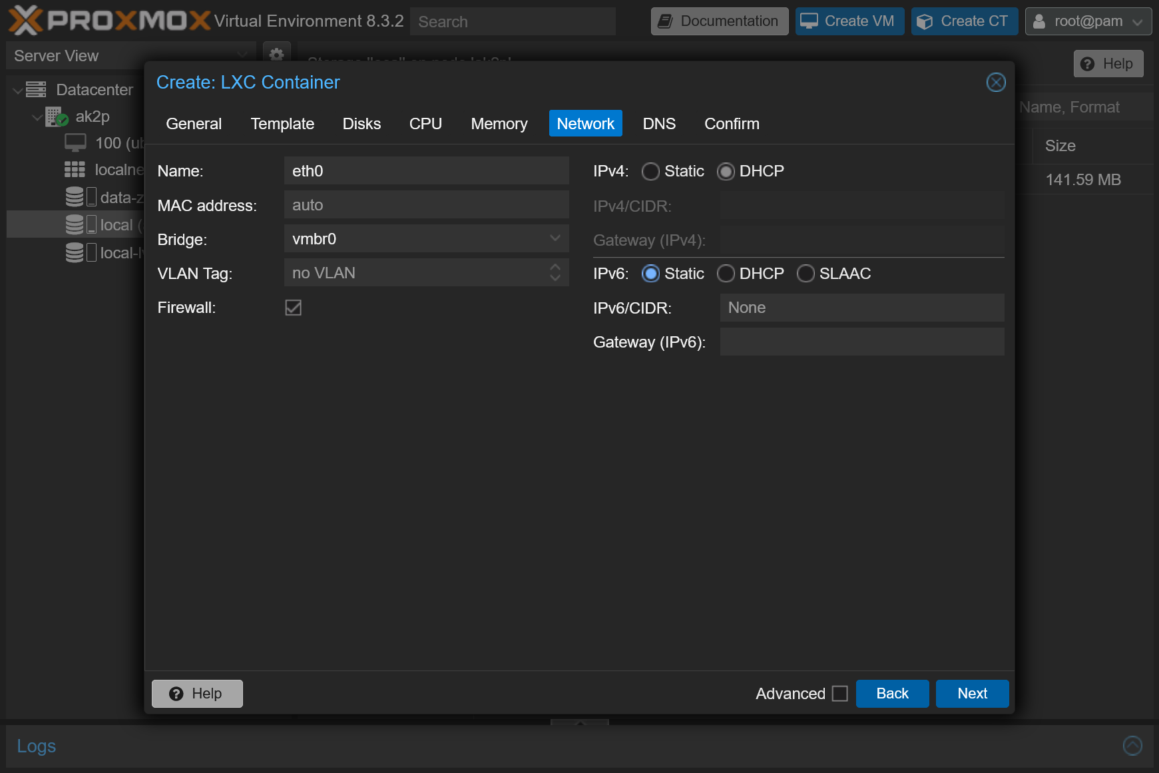This screenshot has height=773, width=1159.
Task: Open dialog Help button
Action: coord(197,694)
